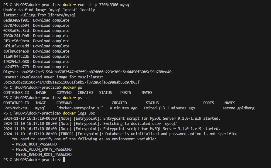Click container name serene_goldberg

[x=238, y=108]
